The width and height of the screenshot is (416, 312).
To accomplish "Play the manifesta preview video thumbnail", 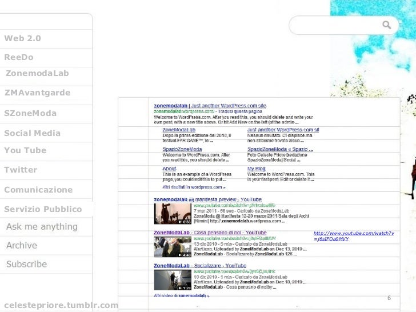I will [173, 214].
